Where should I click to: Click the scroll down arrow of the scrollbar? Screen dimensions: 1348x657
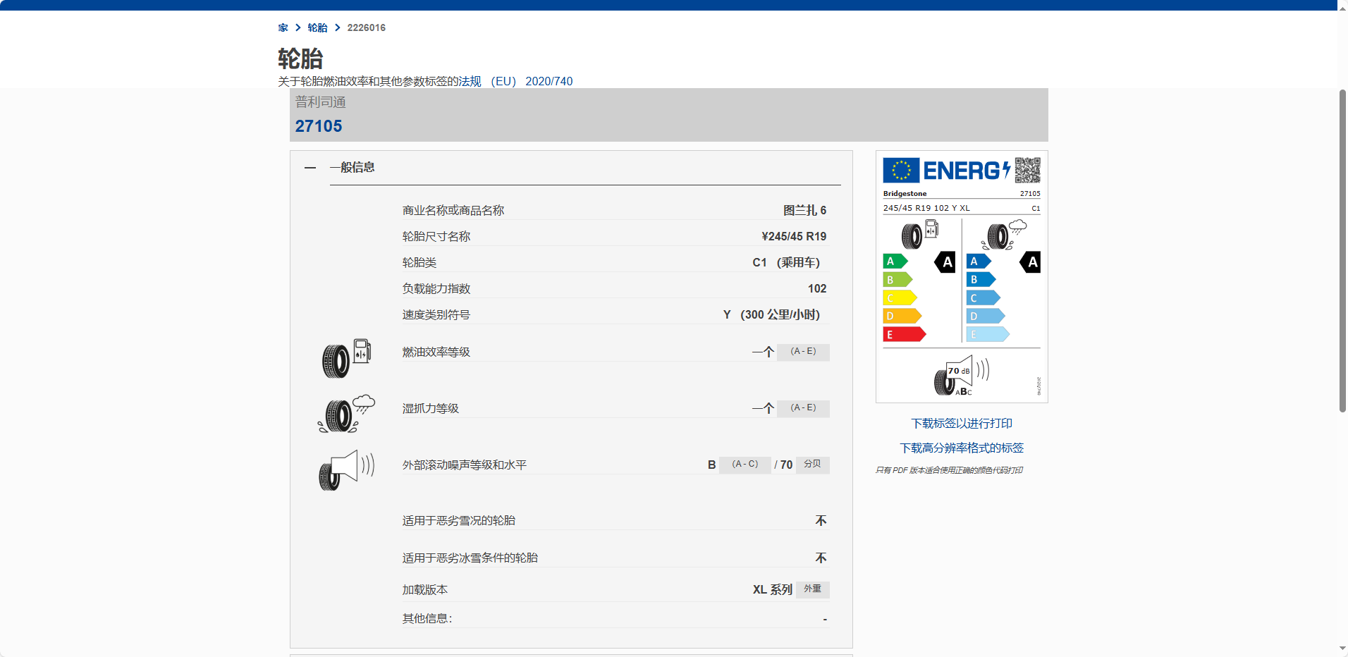click(x=1342, y=649)
